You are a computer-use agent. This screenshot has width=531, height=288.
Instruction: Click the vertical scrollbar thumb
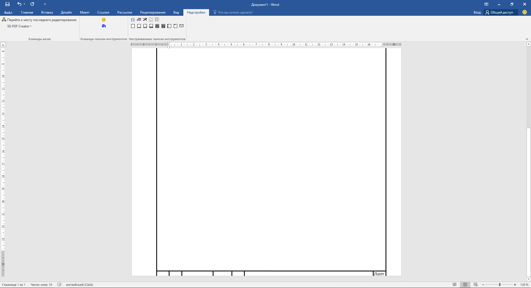pyautogui.click(x=529, y=202)
